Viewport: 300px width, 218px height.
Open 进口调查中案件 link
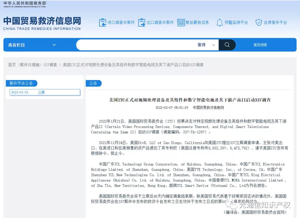tap(121, 22)
